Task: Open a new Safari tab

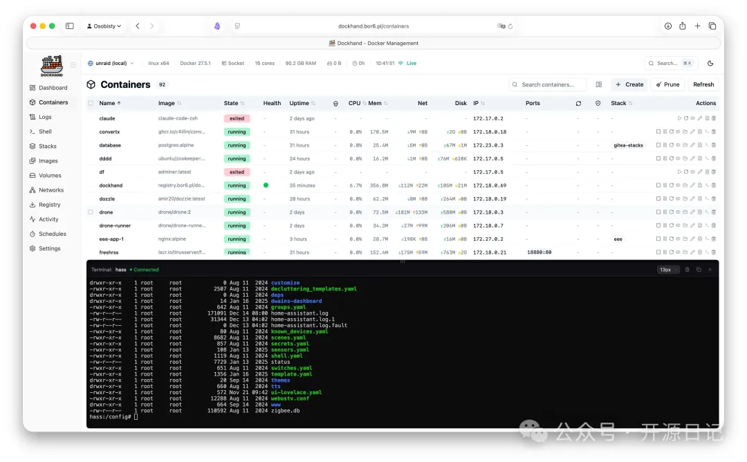Action: tap(697, 26)
